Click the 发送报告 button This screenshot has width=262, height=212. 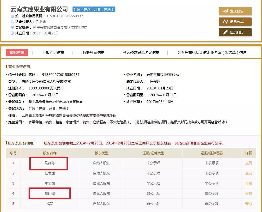[x=235, y=11]
